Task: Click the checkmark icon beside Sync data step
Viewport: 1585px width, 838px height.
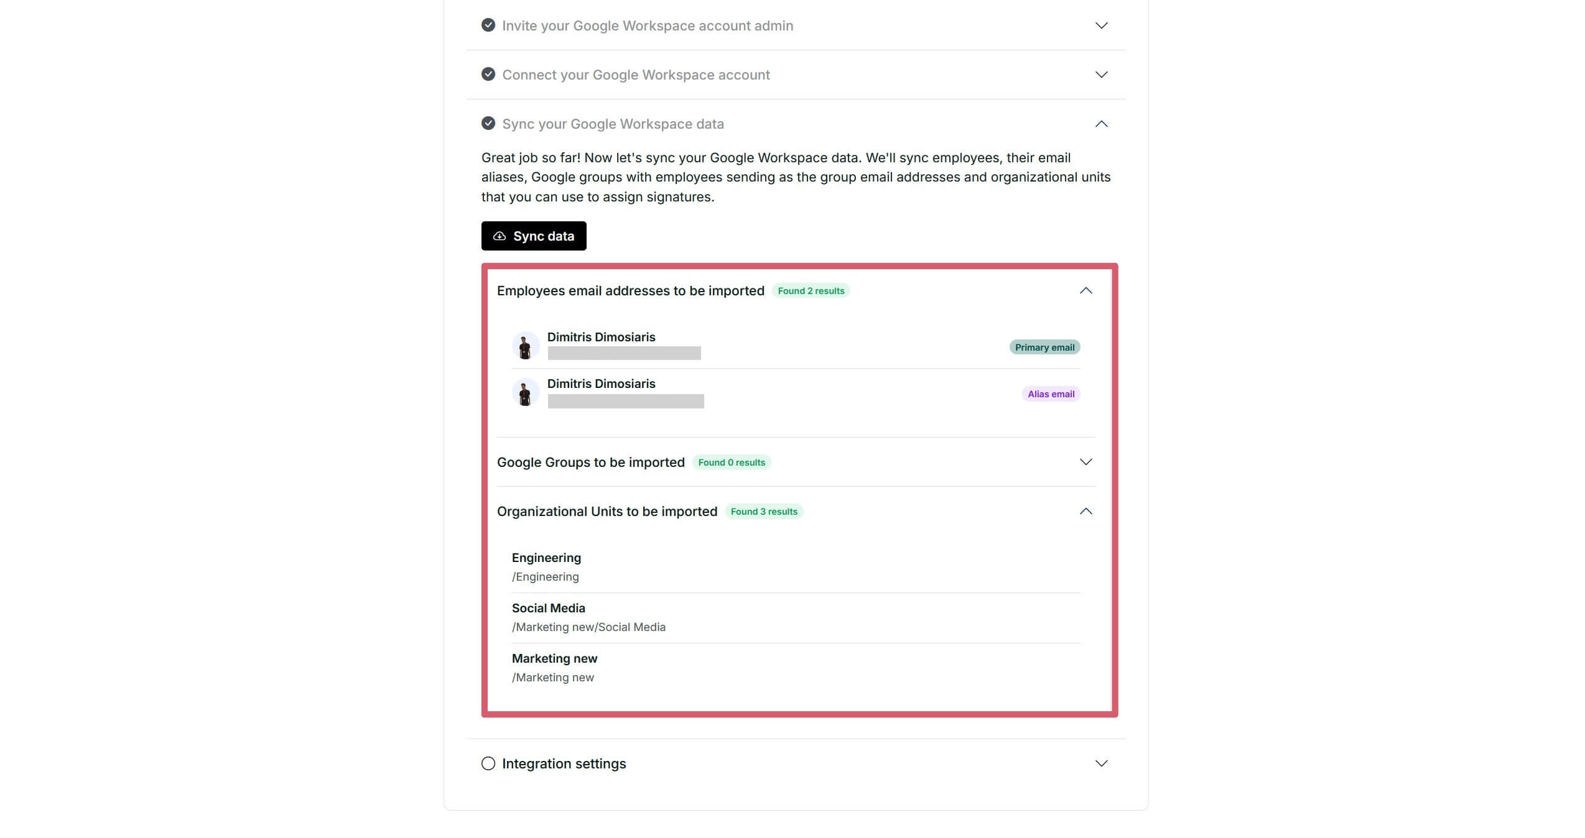Action: [x=488, y=123]
